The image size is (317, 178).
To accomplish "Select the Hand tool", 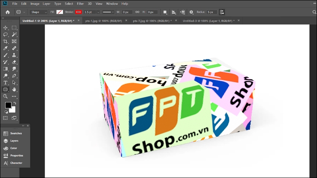I will tap(14, 89).
